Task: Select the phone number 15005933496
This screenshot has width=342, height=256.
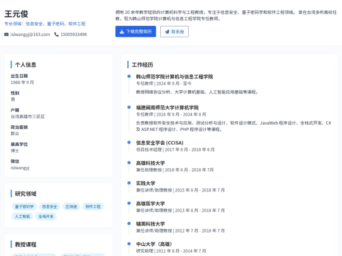Action: 73,34
